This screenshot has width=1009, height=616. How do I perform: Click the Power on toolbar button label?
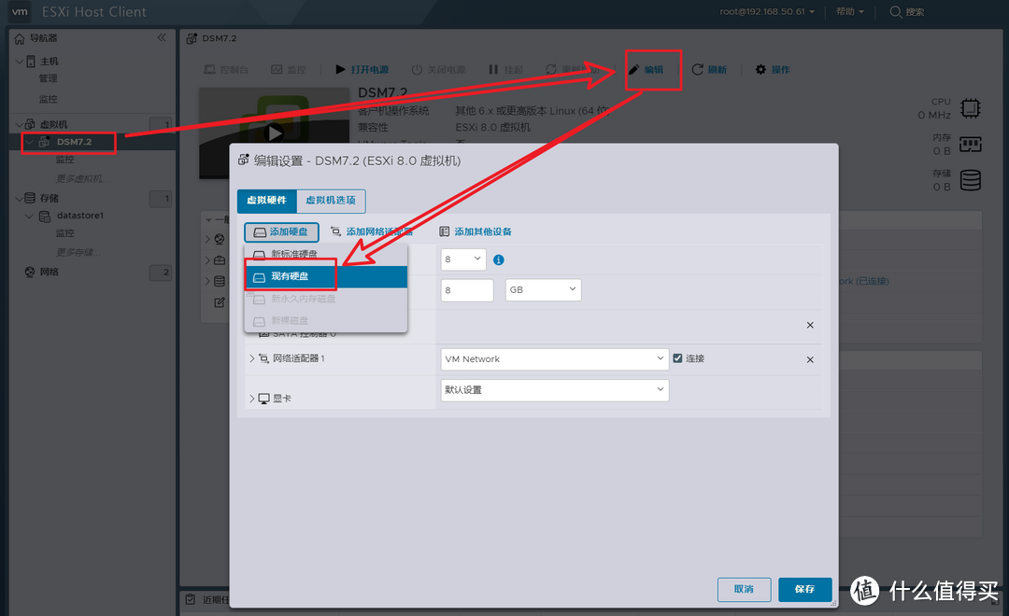369,69
